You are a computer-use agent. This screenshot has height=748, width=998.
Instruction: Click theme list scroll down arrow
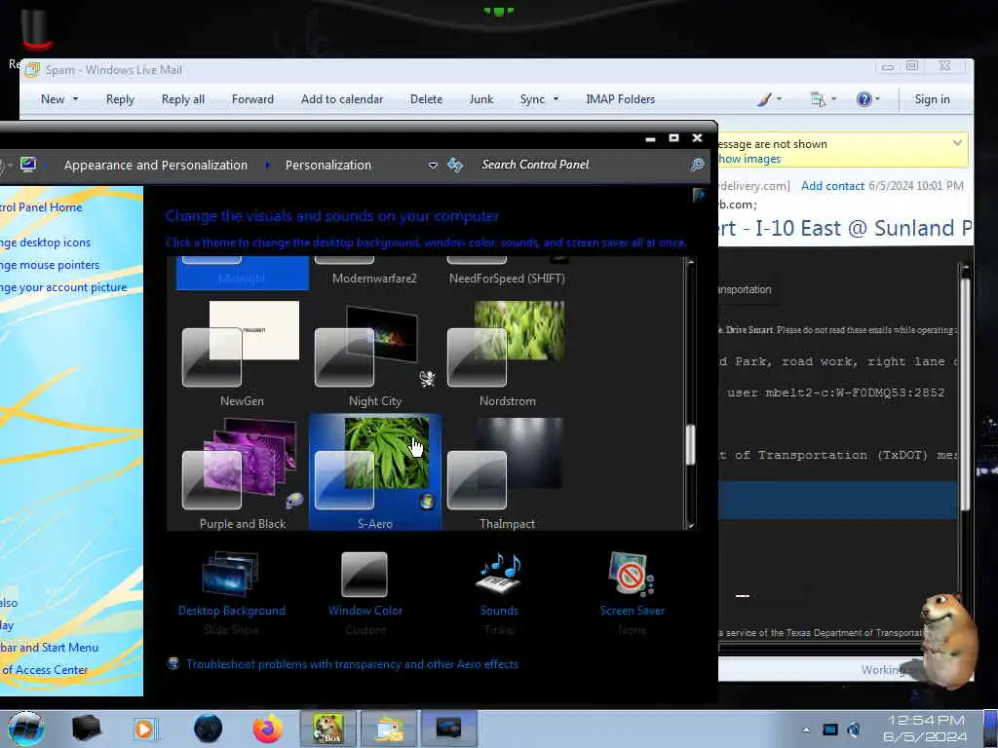coord(691,525)
